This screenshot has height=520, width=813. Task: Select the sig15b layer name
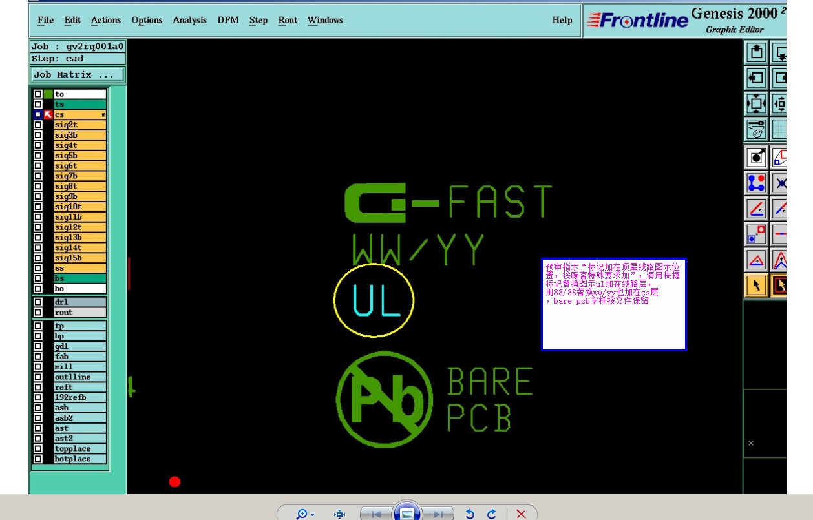[79, 258]
